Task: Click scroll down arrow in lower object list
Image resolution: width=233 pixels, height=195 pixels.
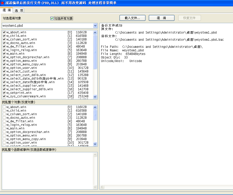Action: (95, 144)
